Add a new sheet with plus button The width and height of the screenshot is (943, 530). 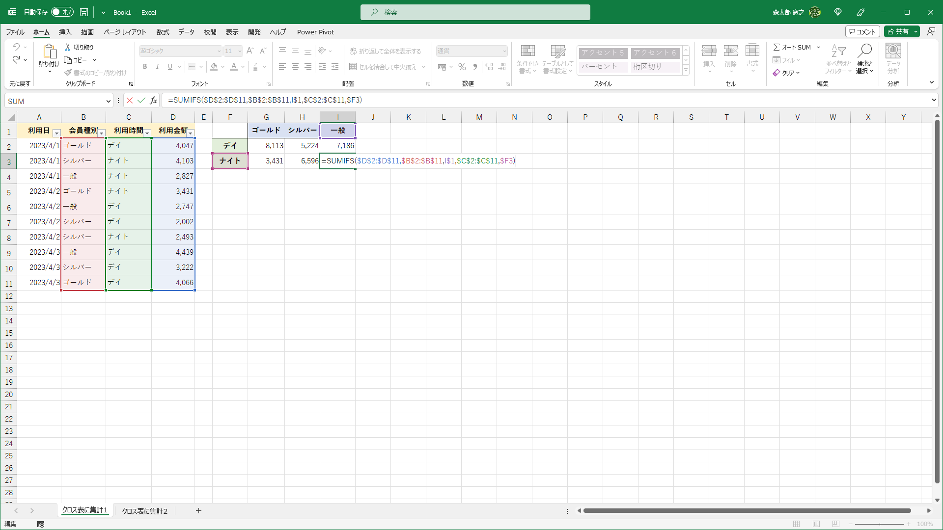coord(198,511)
